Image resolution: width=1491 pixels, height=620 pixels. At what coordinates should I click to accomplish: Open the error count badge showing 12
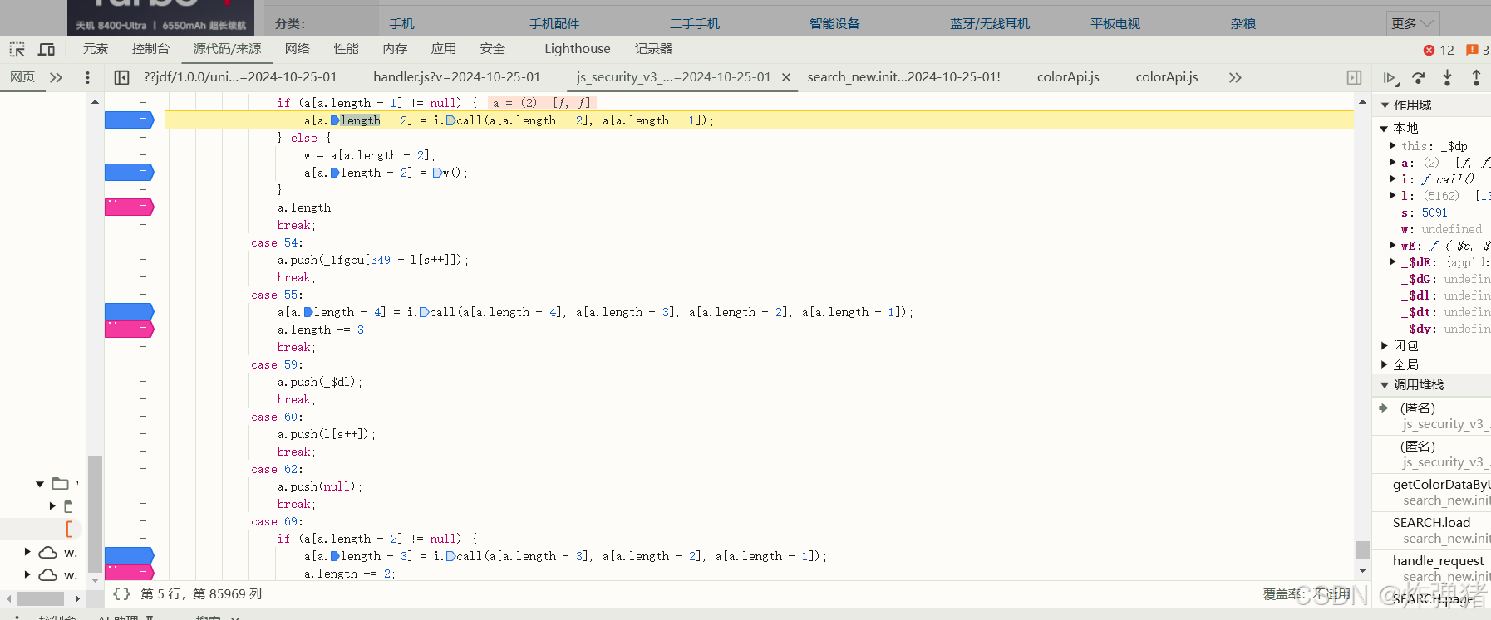click(1439, 50)
